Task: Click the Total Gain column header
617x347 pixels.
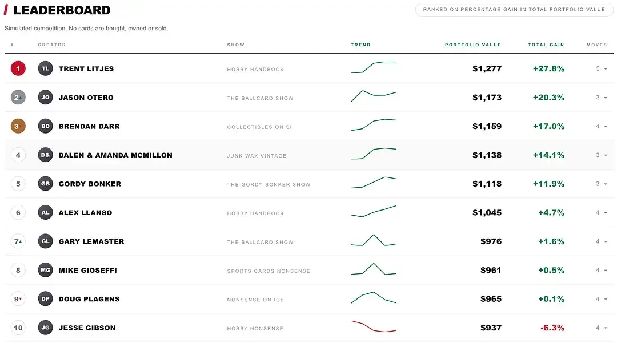Action: coord(546,45)
